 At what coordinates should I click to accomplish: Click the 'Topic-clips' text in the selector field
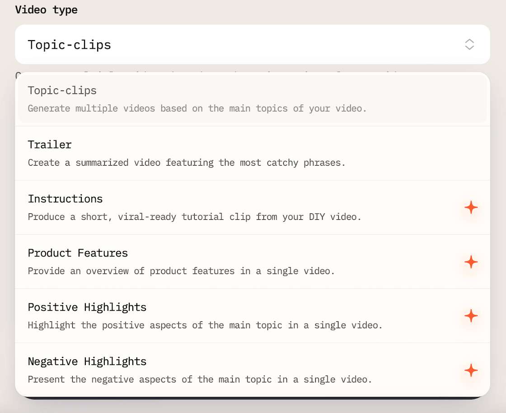(x=69, y=45)
